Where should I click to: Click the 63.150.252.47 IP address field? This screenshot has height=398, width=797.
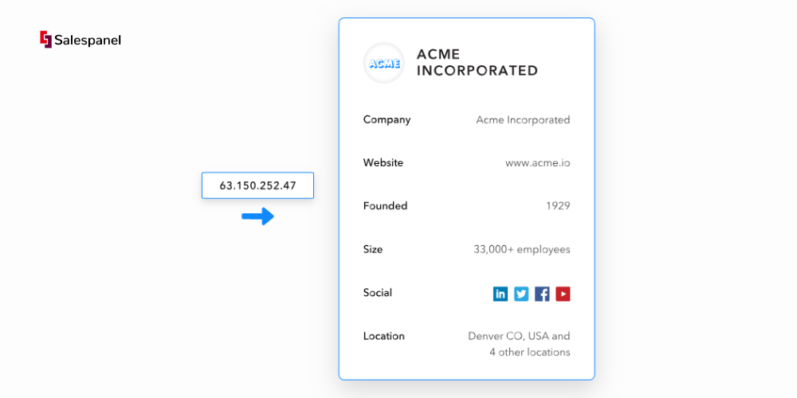(x=257, y=185)
